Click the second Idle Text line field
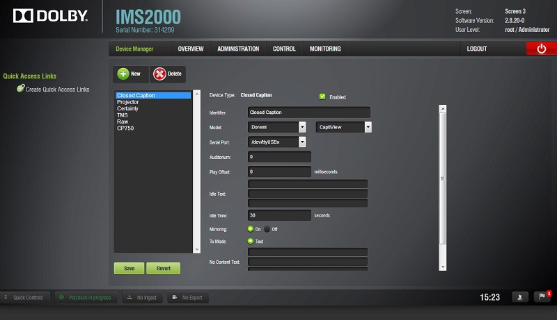 308,193
